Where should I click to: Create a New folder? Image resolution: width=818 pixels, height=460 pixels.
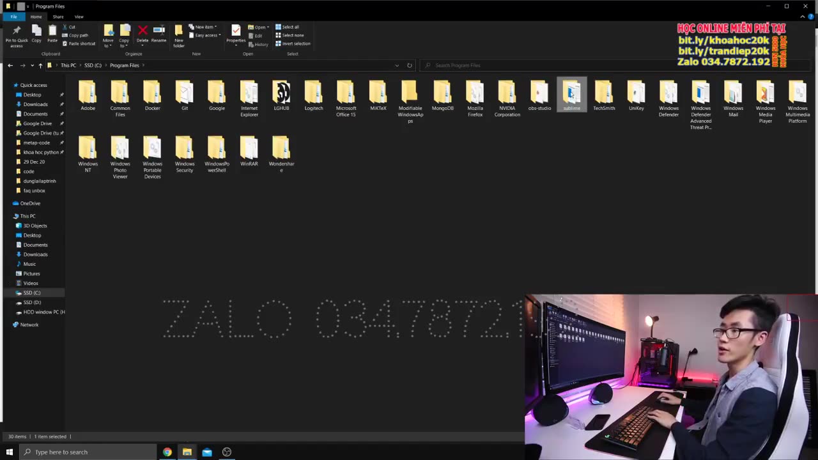tap(179, 36)
